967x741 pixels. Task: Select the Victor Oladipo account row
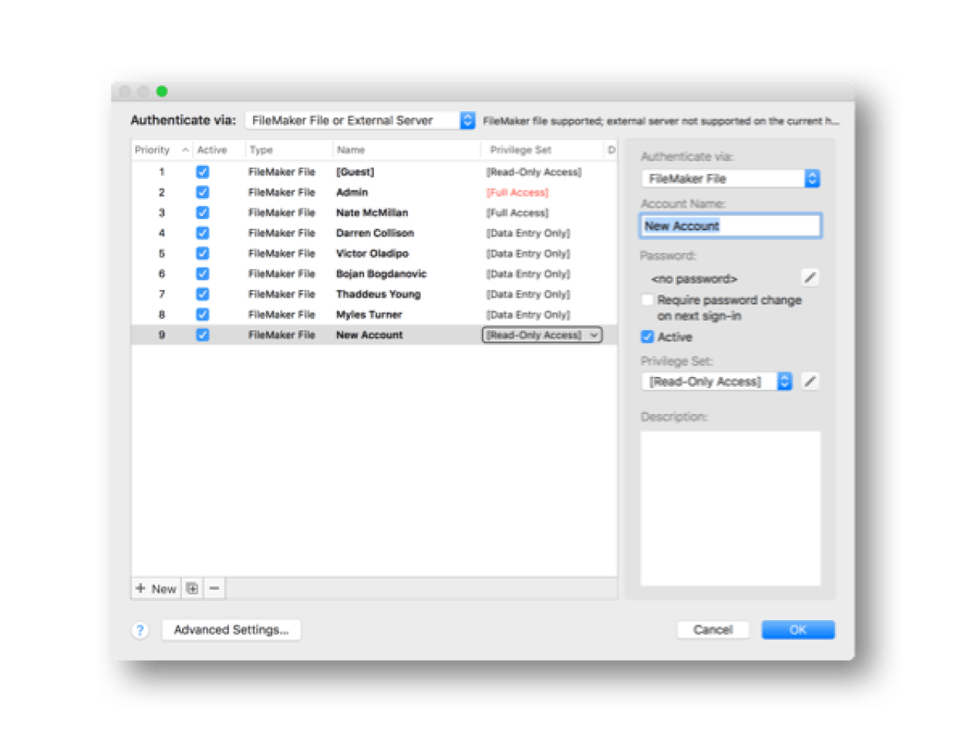click(x=374, y=254)
